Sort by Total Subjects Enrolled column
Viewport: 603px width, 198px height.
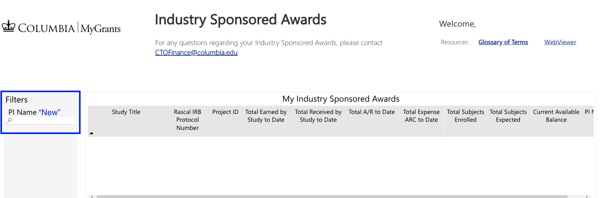pyautogui.click(x=465, y=116)
